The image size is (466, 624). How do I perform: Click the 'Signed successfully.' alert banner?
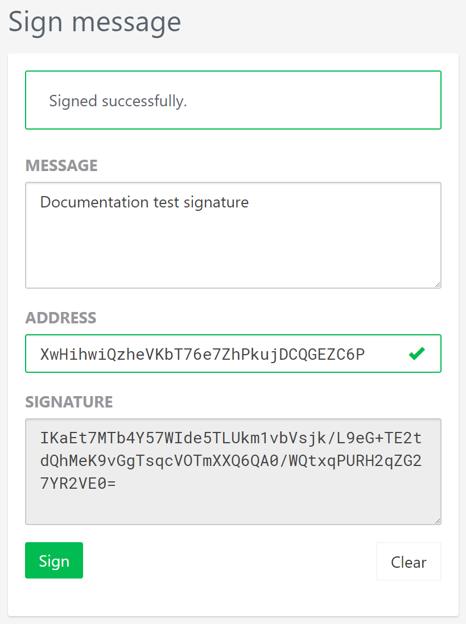(341, 100)
